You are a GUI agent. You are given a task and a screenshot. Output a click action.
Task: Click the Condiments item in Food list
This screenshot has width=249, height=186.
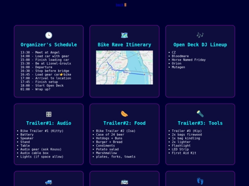[106, 146]
